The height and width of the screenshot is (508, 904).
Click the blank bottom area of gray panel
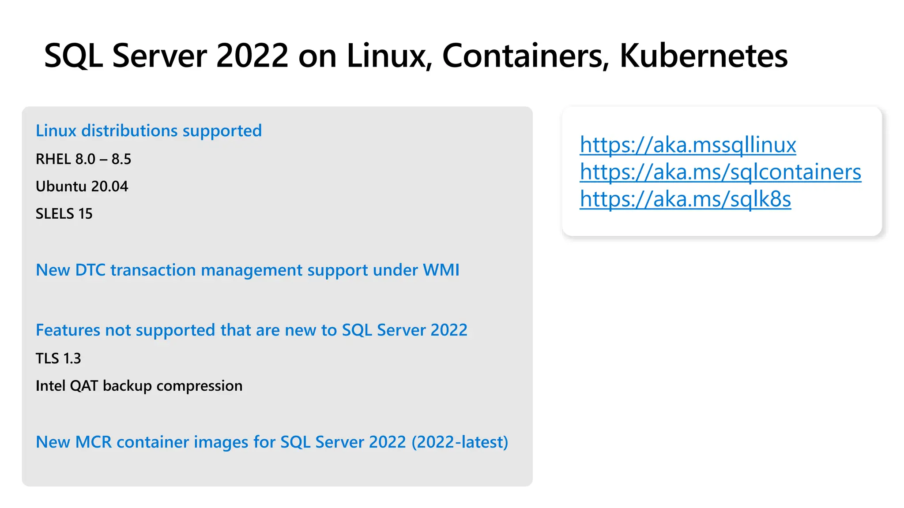click(277, 470)
